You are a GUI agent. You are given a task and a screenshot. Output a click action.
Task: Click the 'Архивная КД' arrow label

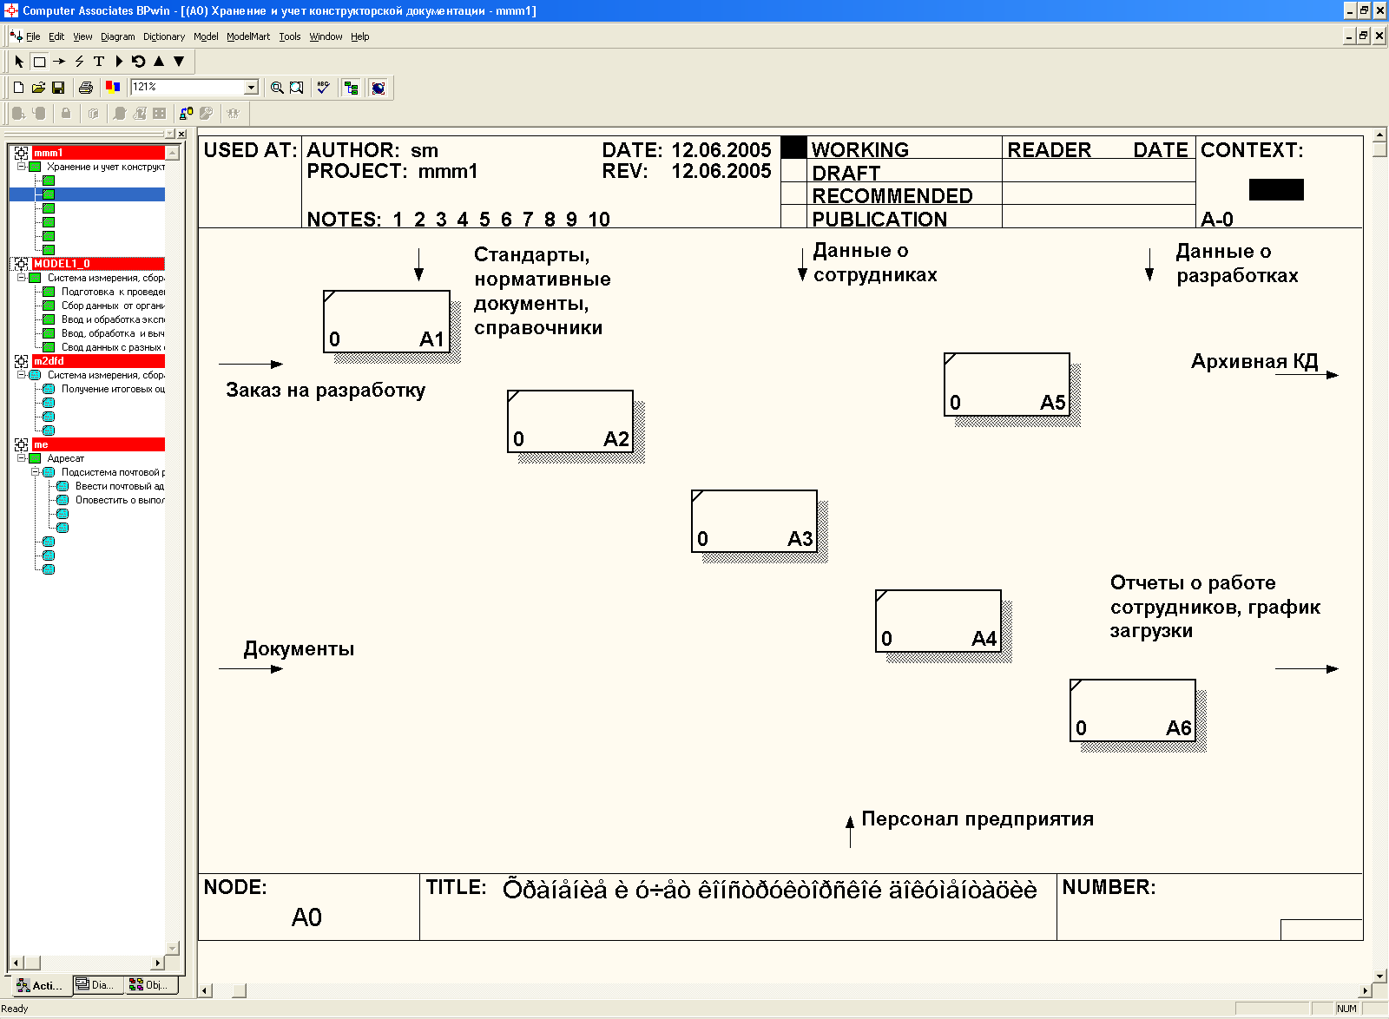tap(1254, 362)
